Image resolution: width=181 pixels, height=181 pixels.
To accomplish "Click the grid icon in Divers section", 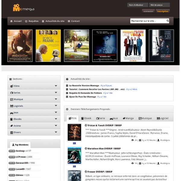I will [x=11, y=132].
